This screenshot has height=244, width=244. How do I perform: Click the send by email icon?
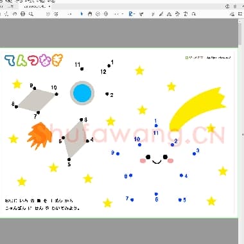240,14
